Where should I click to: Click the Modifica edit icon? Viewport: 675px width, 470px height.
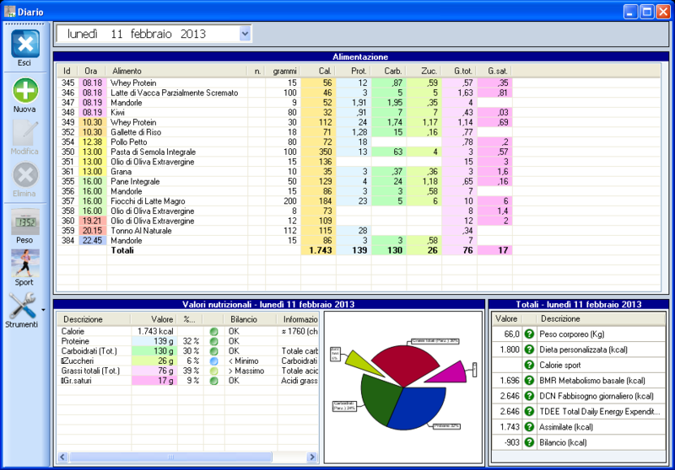[25, 133]
